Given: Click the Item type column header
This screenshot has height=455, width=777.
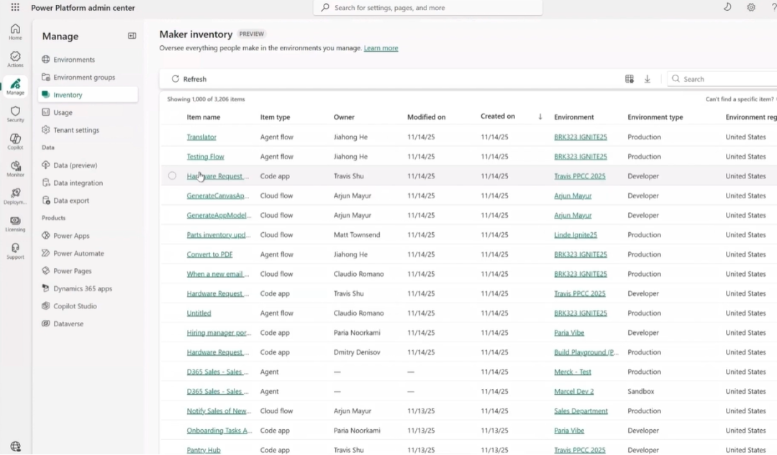Looking at the screenshot, I should [x=275, y=117].
